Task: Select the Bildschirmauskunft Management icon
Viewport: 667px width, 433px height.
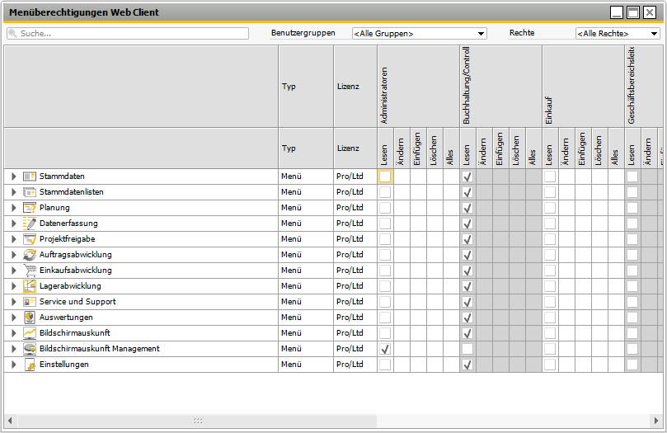Action: pos(30,349)
